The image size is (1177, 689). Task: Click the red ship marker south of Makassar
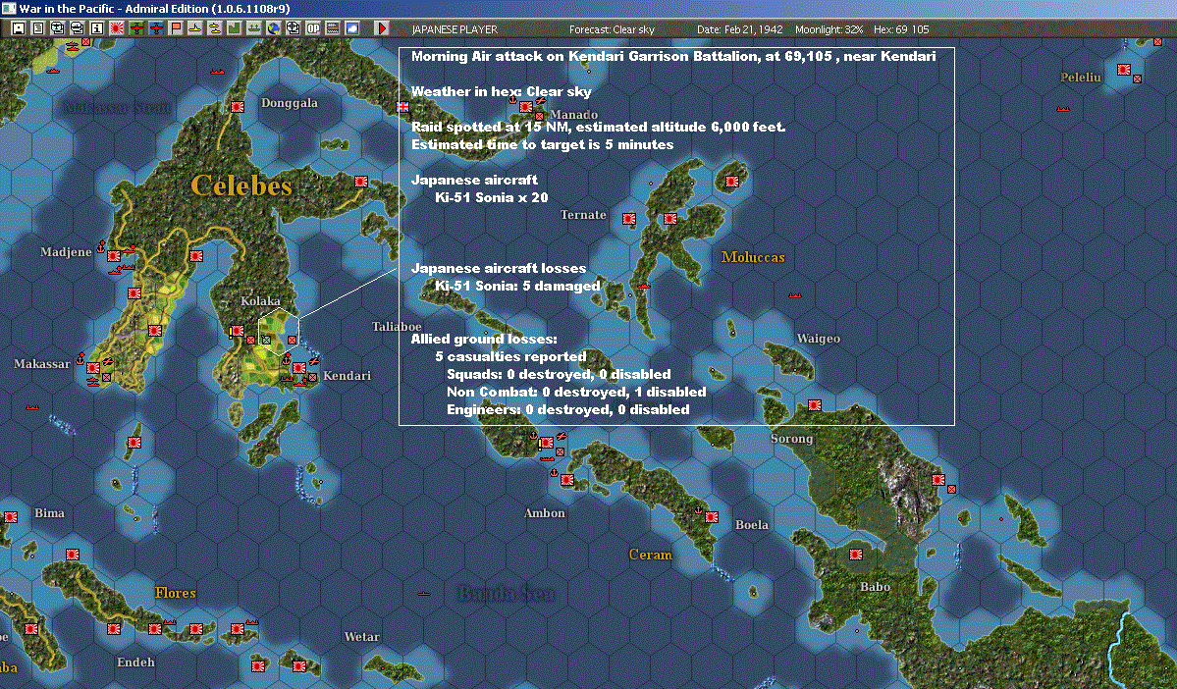point(32,406)
